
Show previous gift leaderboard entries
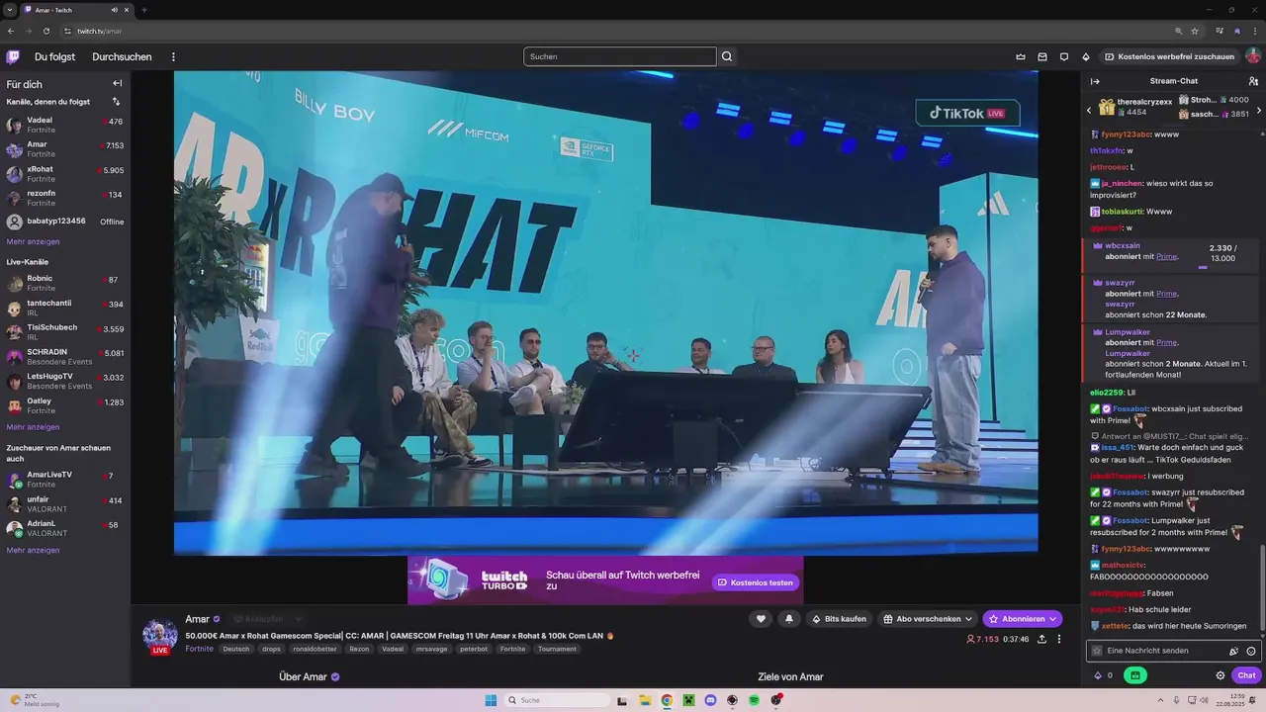click(1089, 110)
